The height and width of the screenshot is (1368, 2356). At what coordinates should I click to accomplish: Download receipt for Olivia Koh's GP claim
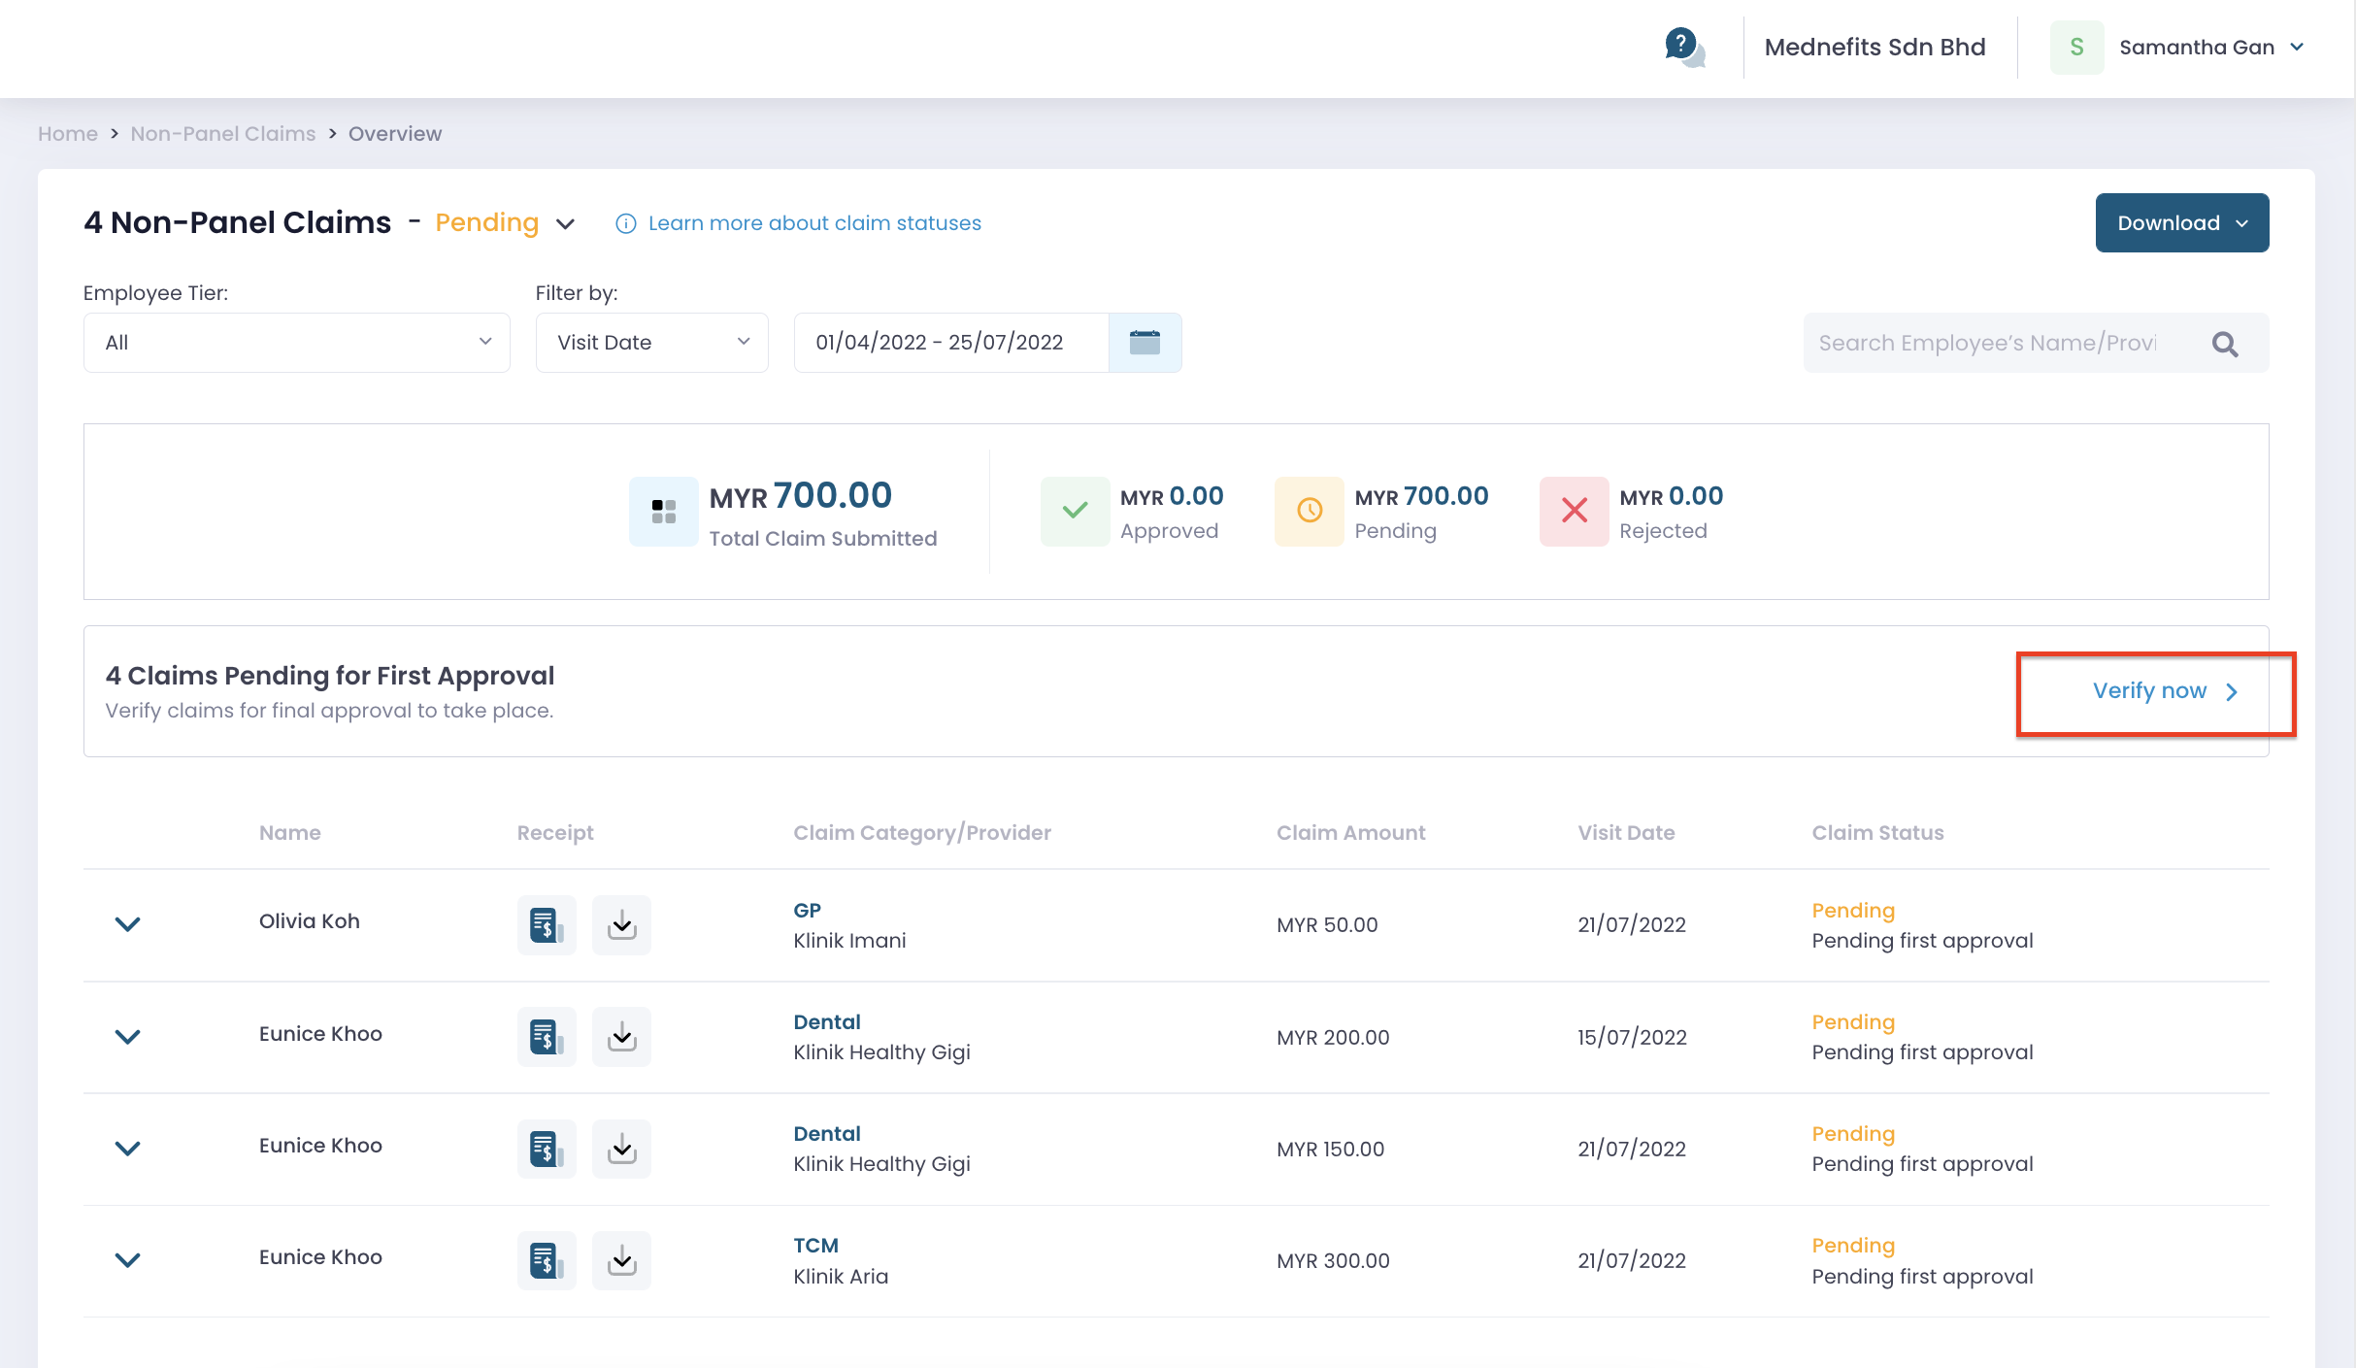[621, 924]
